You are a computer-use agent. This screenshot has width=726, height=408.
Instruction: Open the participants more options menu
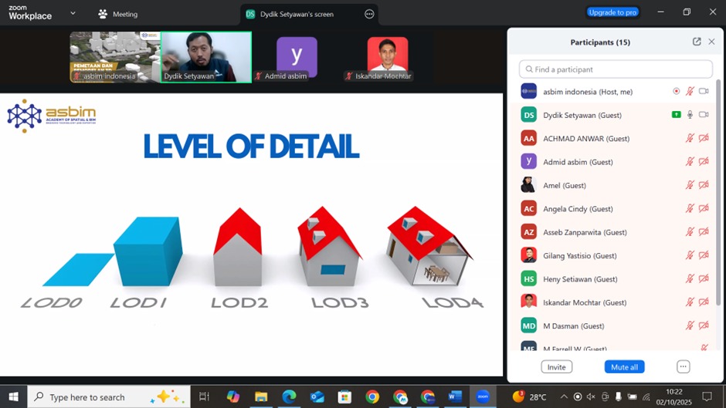683,367
